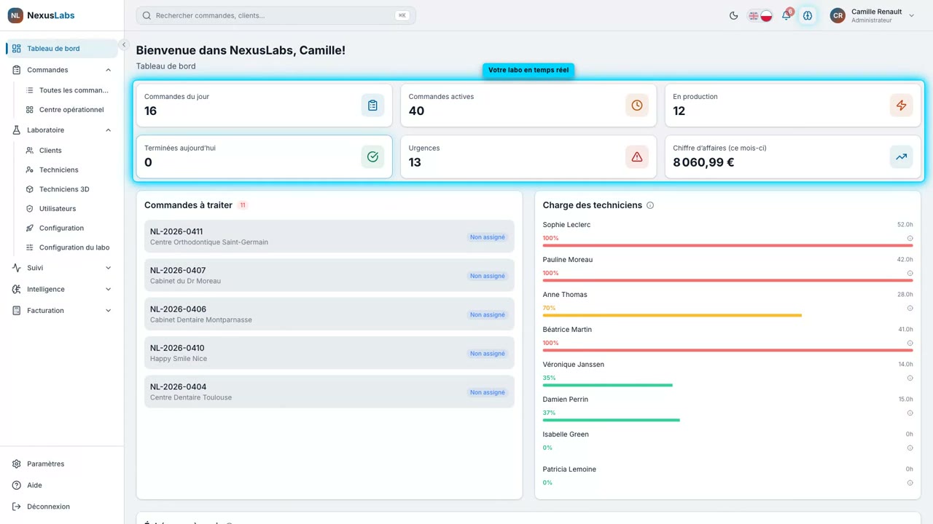Click the clipboard icon on Commandes du jour
Screen dimensions: 933x524
point(372,106)
